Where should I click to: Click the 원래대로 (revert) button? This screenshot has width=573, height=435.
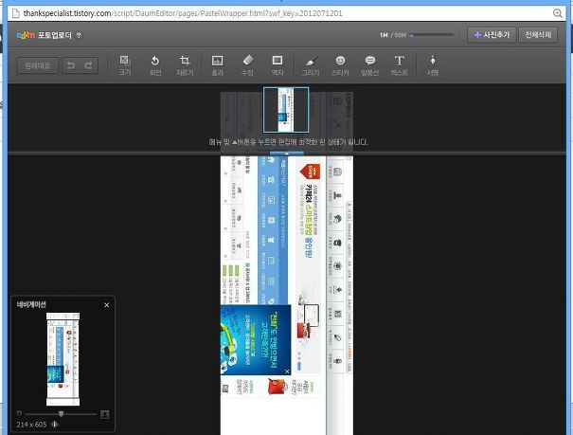coord(37,65)
